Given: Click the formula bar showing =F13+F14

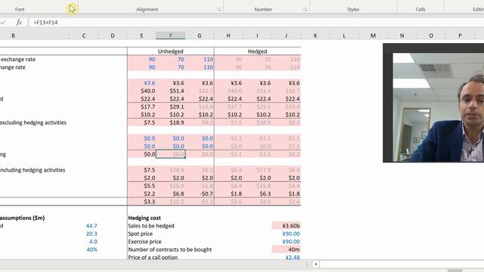Looking at the screenshot, I should coord(256,22).
